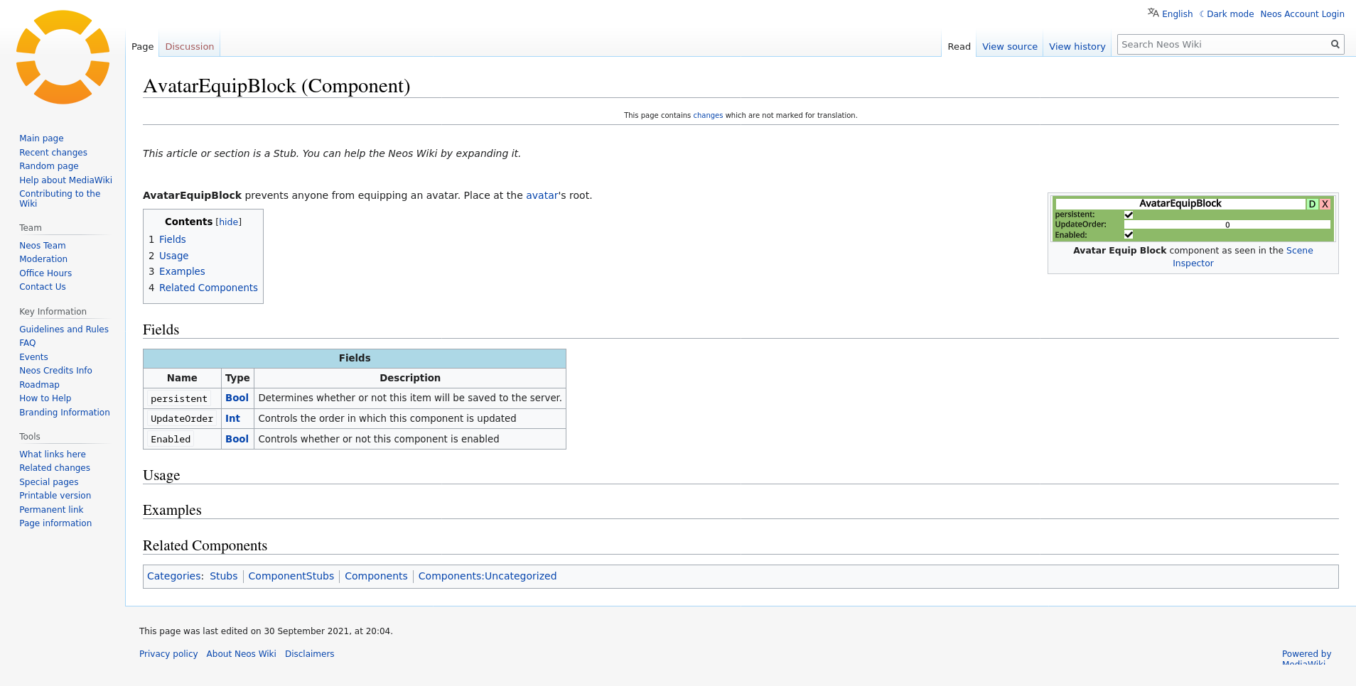Go to Recent changes in sidebar

pos(53,153)
